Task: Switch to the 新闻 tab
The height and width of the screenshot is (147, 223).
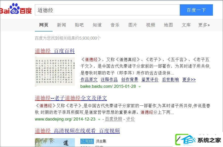Action: (x=61, y=25)
